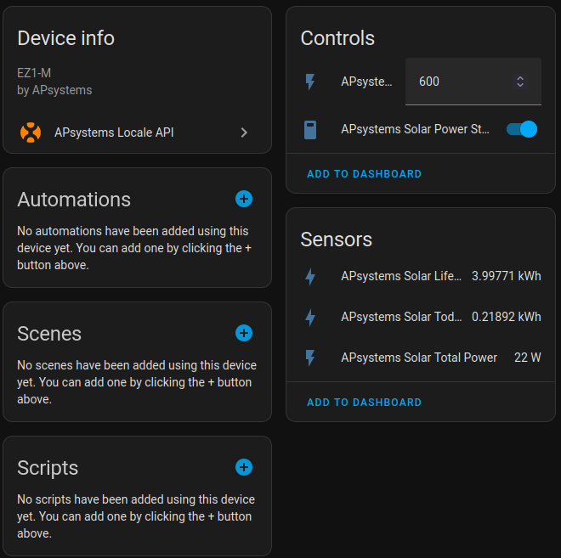561x558 pixels.
Task: Open APsystems Solar Tod... sensor row
Action: click(x=421, y=317)
